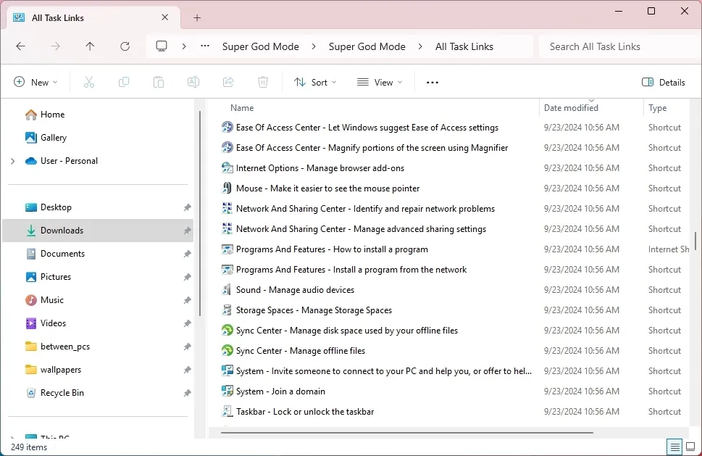Click the Delete icon in the toolbar
Image resolution: width=702 pixels, height=456 pixels.
point(262,82)
